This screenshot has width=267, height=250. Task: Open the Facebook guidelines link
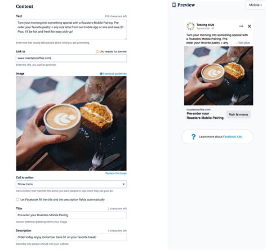pyautogui.click(x=114, y=74)
